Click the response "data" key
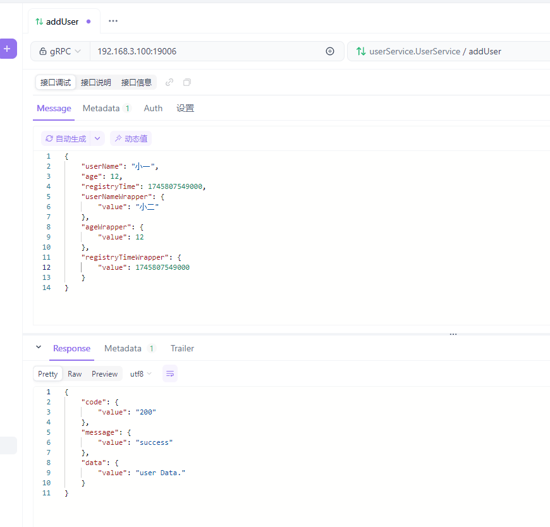550x527 pixels. [94, 463]
